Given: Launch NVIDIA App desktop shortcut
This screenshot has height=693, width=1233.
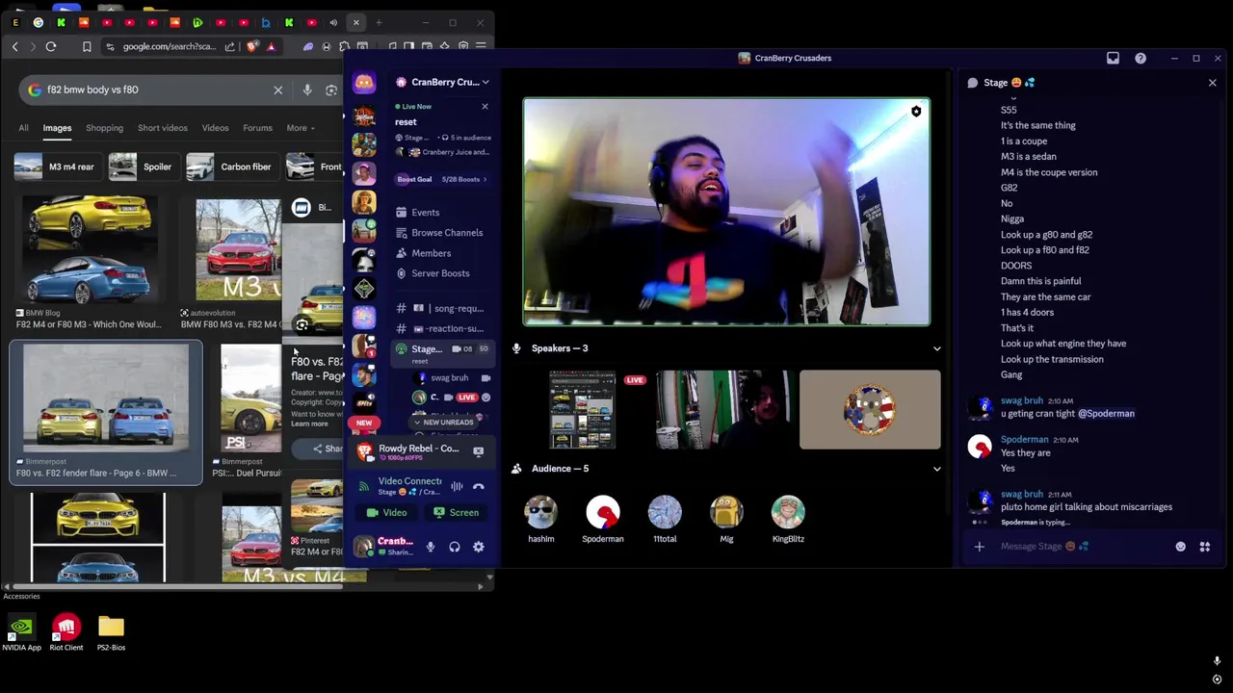Looking at the screenshot, I should (x=21, y=633).
